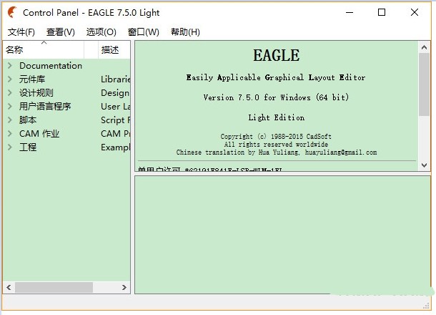
Task: Click the info panel's scroll up arrow
Action: coord(424,47)
